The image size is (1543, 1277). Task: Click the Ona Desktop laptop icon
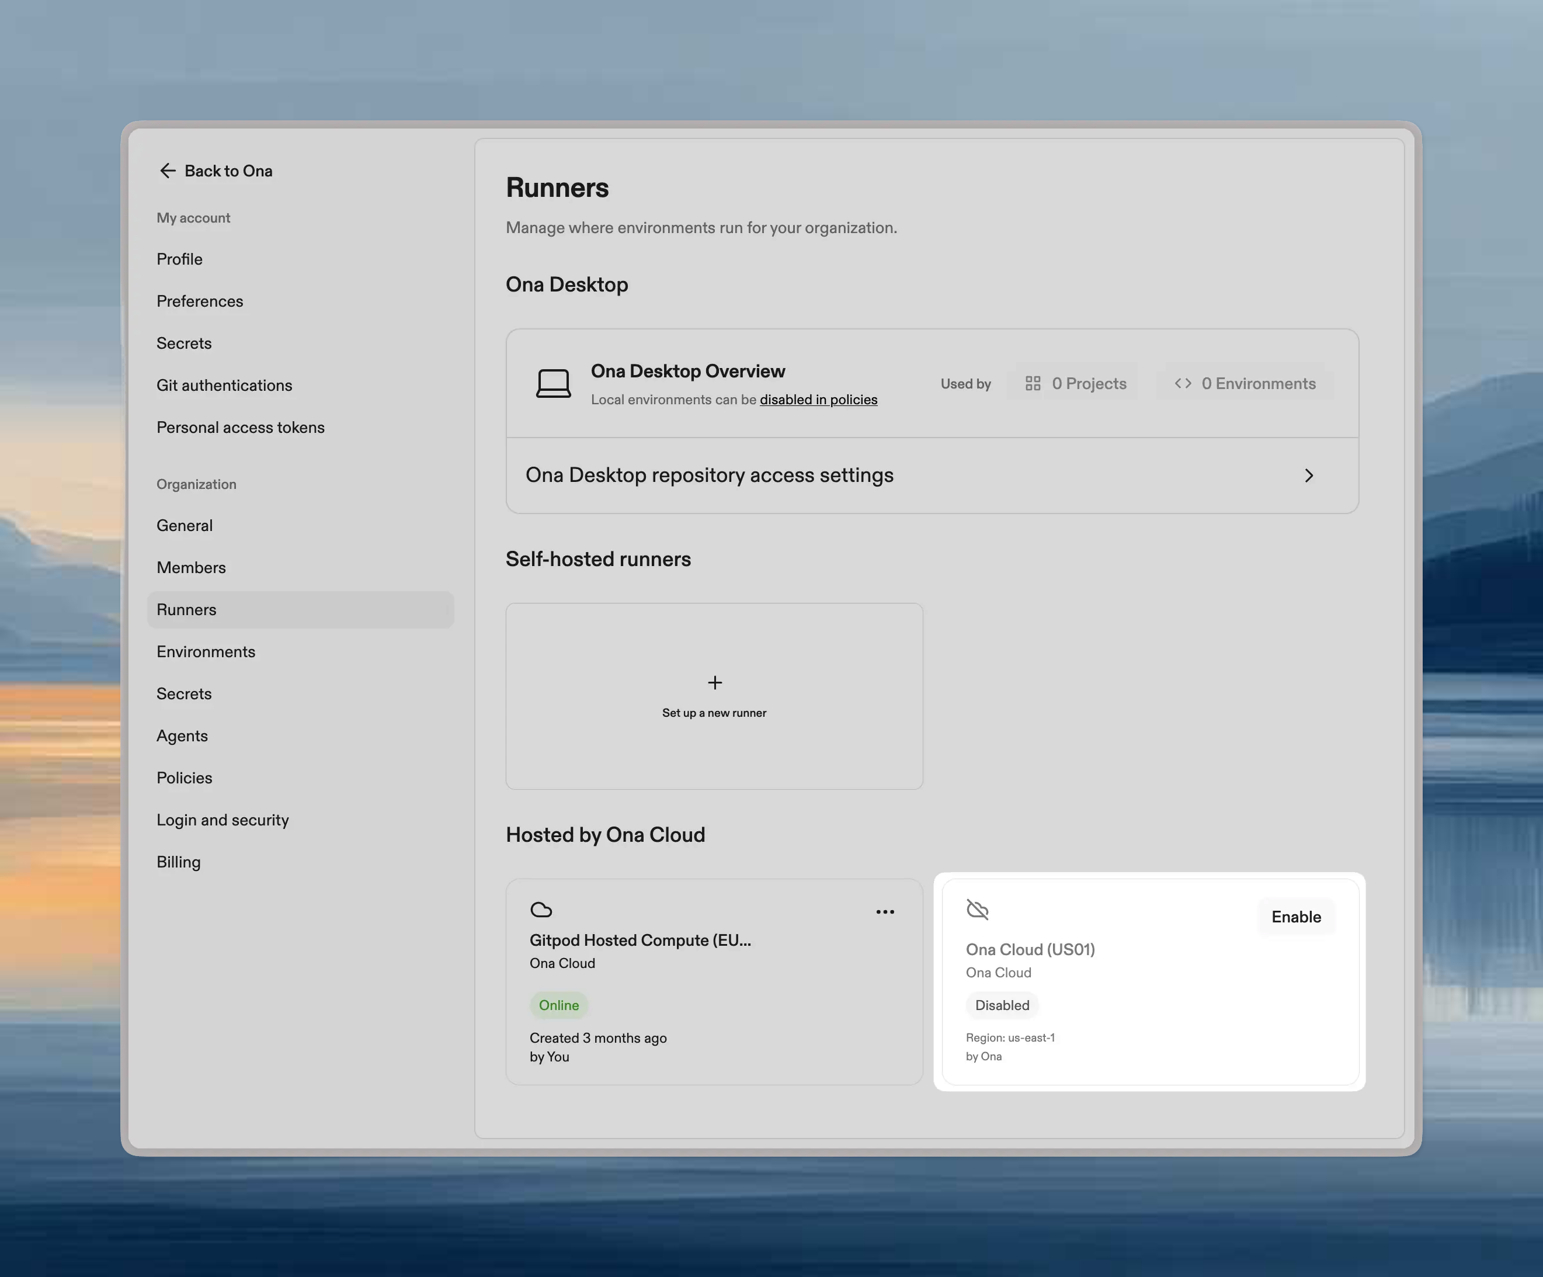[x=554, y=383]
